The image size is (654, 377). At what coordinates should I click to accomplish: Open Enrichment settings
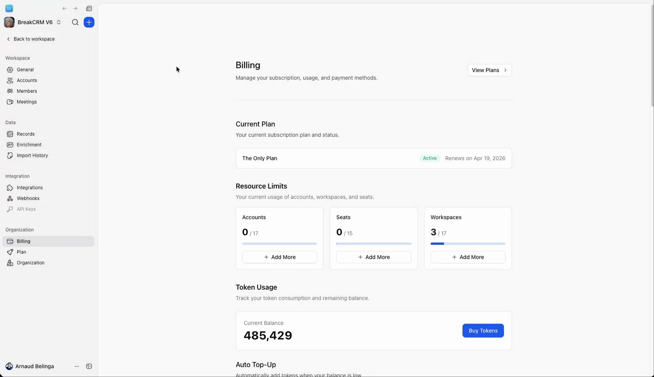pos(48,145)
